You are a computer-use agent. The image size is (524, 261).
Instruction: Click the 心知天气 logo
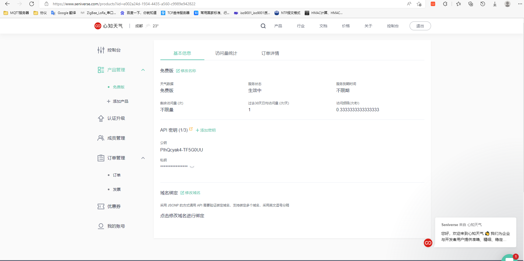[x=108, y=26]
